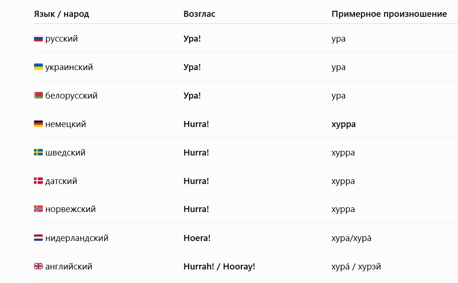The image size is (458, 283).
Task: Click the Hurrah! / Hooray! cell
Action: (219, 266)
